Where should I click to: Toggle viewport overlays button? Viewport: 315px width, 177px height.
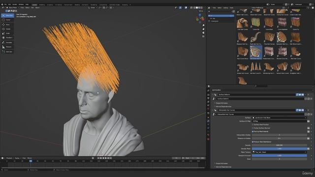tap(186, 8)
